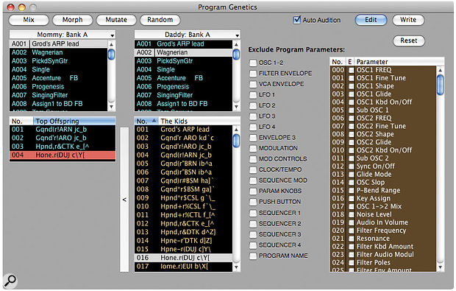This screenshot has height=291, width=456.
Task: Select kid 001 Grod's ARP lead
Action: pos(184,130)
